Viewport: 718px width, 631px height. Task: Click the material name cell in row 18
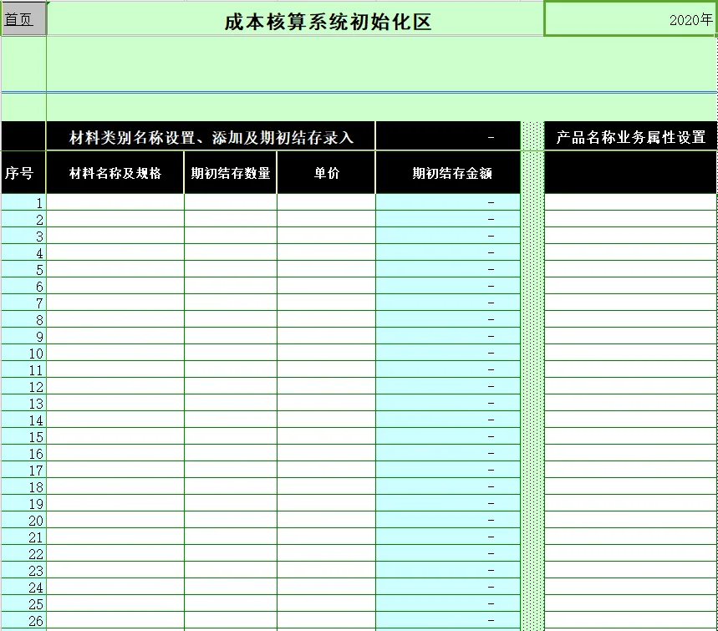(x=115, y=486)
